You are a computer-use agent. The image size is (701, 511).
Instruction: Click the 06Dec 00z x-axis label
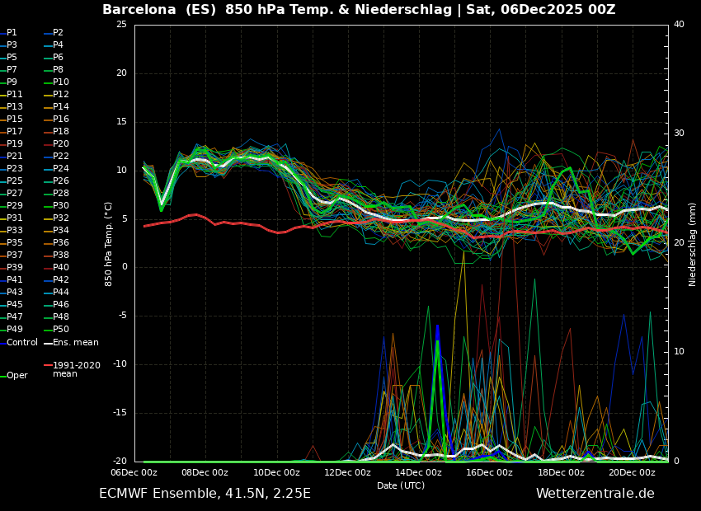[x=134, y=473]
